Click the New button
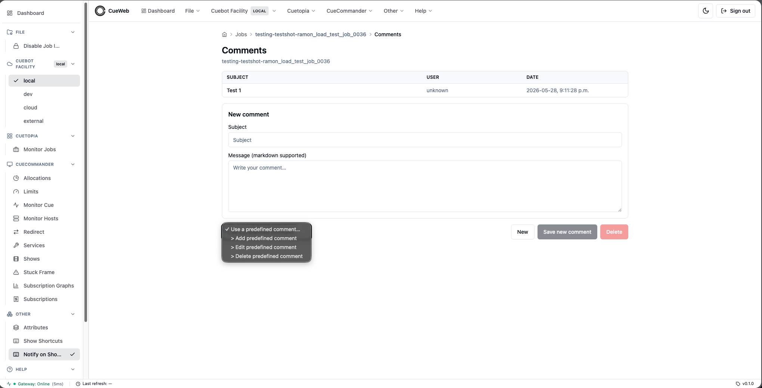This screenshot has height=388, width=762. (x=523, y=232)
